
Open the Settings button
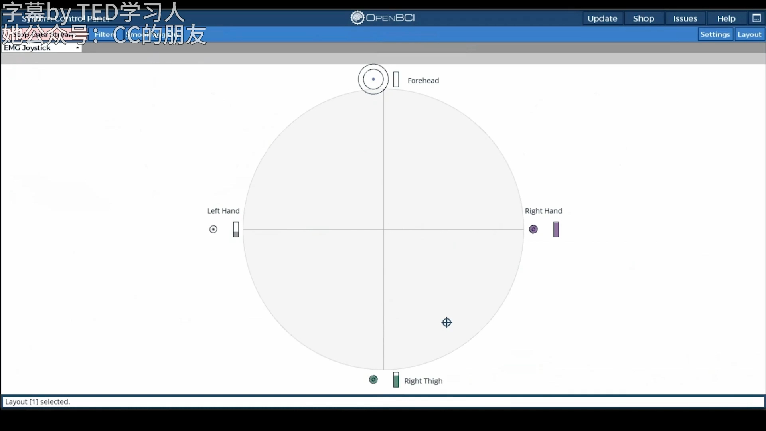point(715,34)
